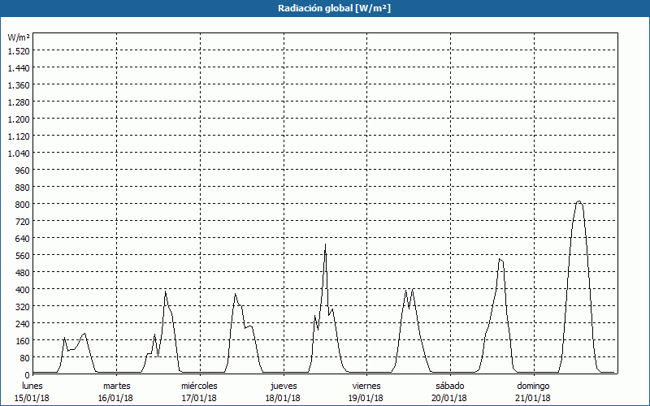Select the 960 axis value
The height and width of the screenshot is (406, 650).
tap(23, 171)
